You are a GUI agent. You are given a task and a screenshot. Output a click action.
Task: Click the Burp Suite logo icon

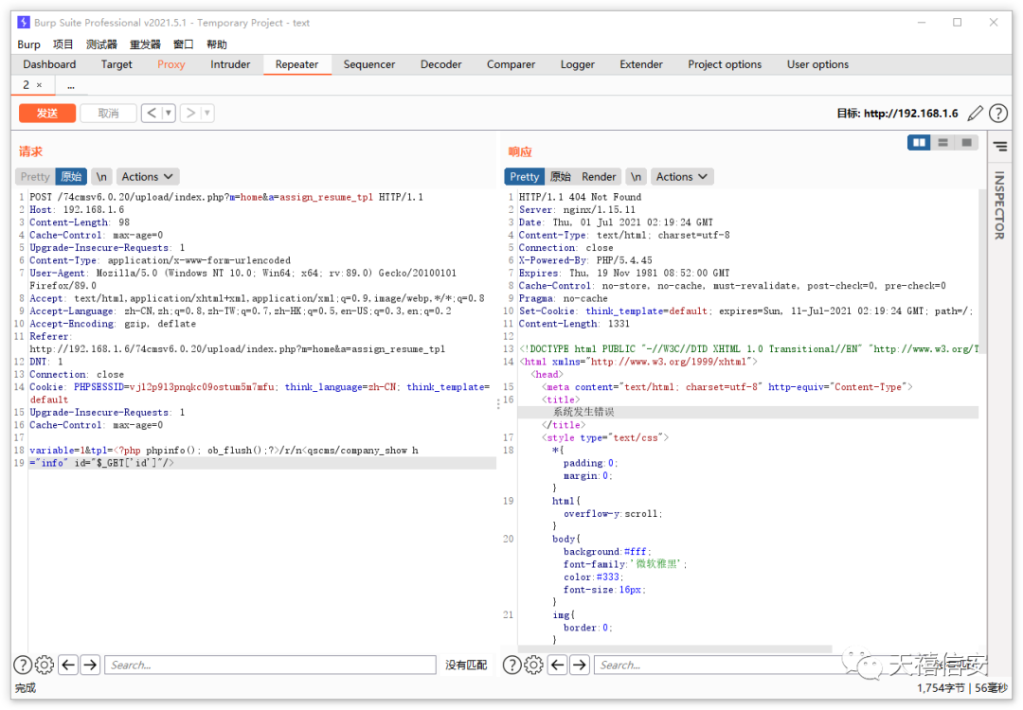(24, 22)
